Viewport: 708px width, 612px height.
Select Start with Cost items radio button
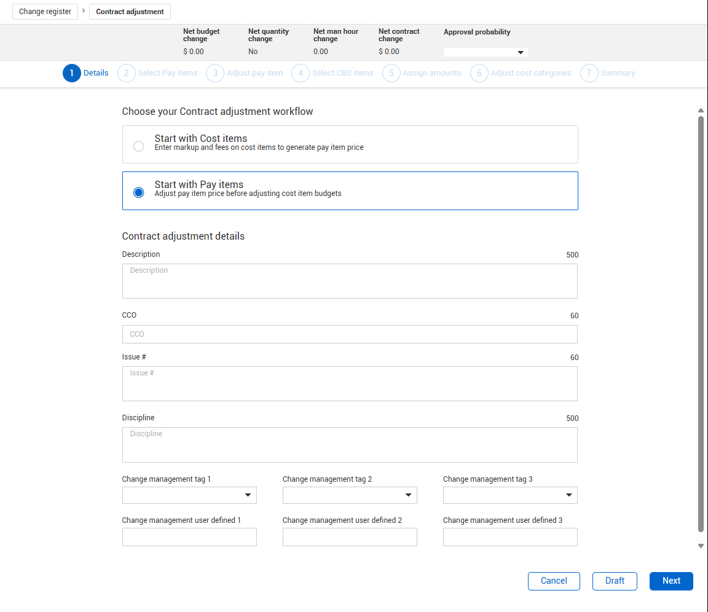point(139,146)
